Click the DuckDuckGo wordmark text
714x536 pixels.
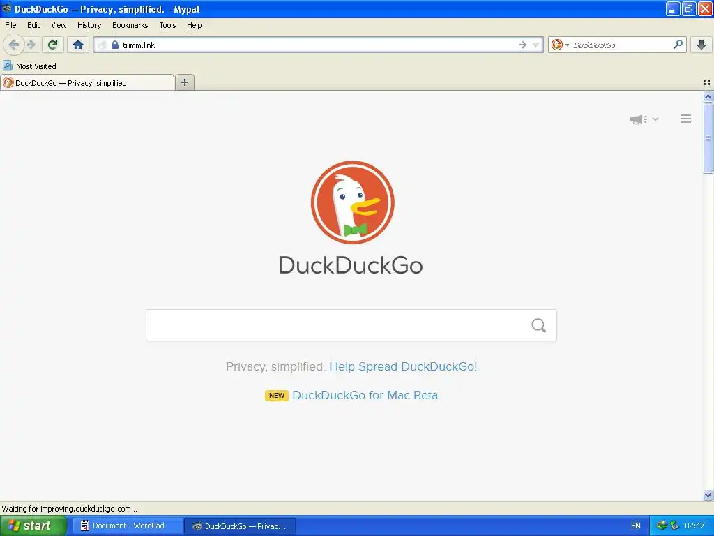point(351,265)
